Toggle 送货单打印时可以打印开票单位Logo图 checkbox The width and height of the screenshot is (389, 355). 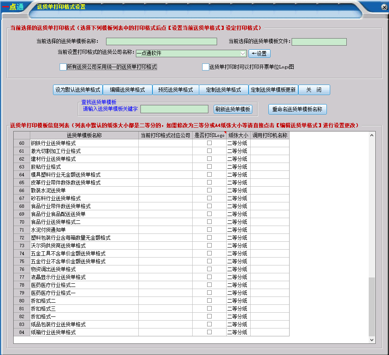[205, 67]
